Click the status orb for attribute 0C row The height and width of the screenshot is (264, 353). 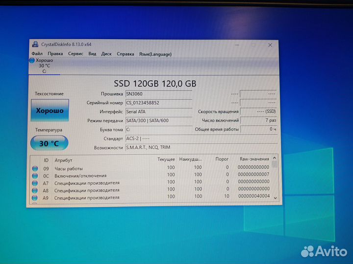pyautogui.click(x=35, y=176)
